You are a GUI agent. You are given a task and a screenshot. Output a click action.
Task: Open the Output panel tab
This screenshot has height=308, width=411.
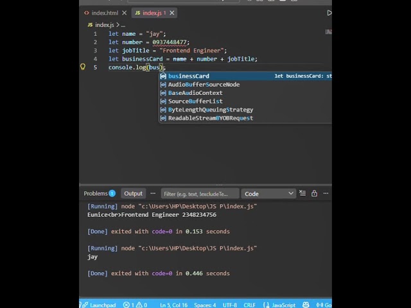pyautogui.click(x=133, y=194)
